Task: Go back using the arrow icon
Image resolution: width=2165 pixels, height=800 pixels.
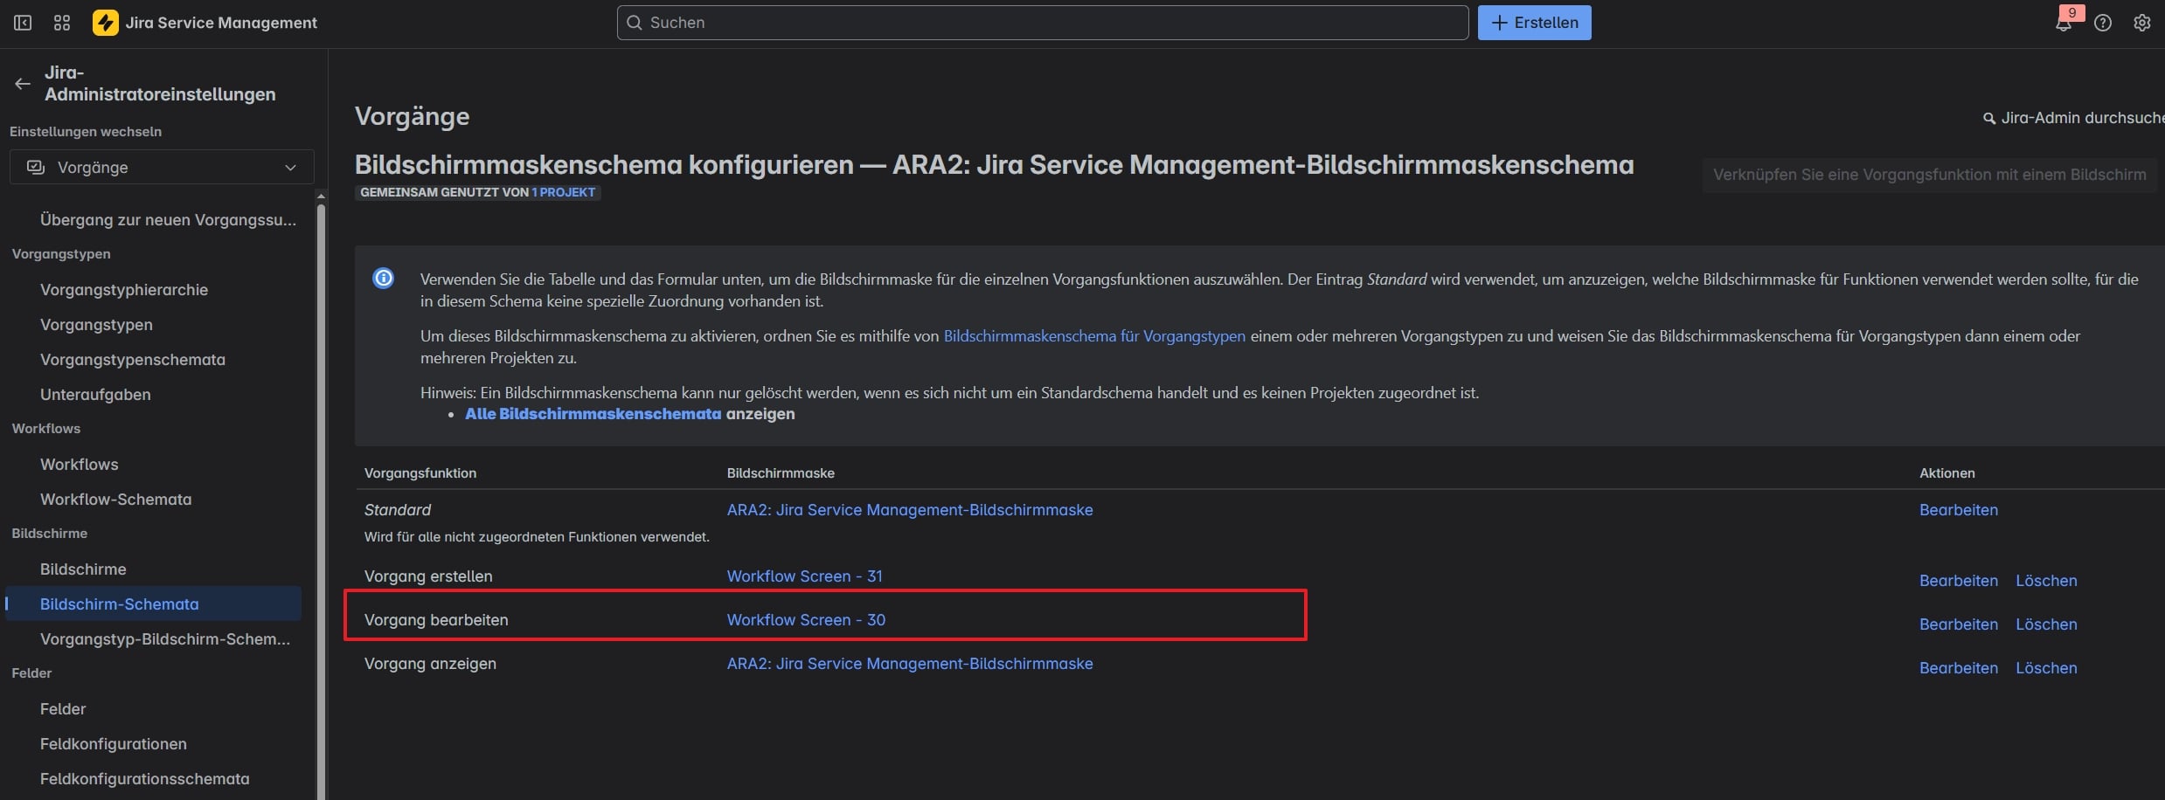Action: pyautogui.click(x=23, y=84)
